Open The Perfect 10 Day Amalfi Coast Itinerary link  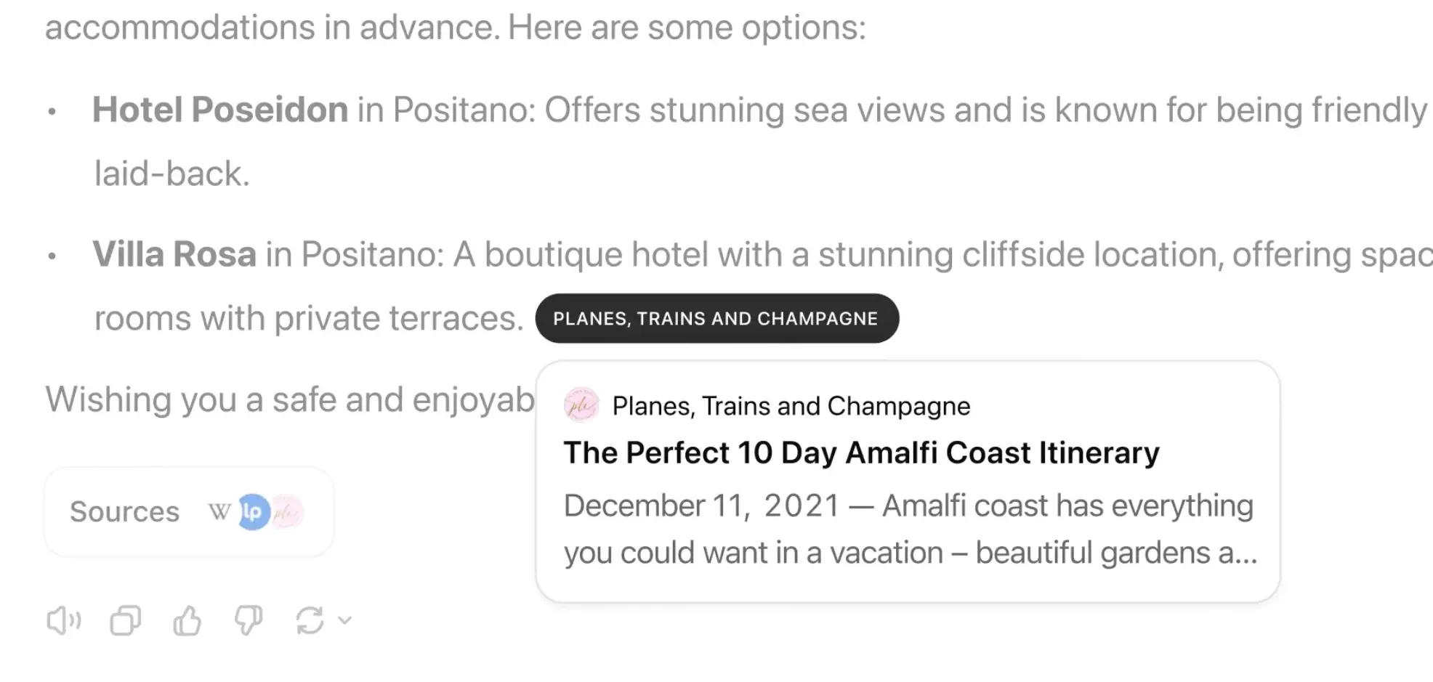pyautogui.click(x=861, y=452)
